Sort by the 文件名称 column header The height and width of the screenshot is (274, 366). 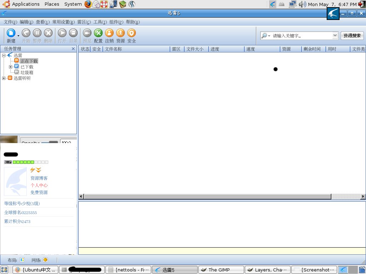(136, 49)
